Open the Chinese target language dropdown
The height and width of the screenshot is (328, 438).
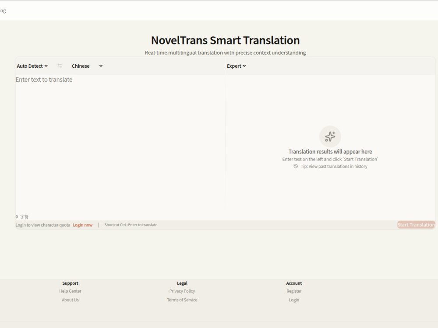click(x=87, y=66)
